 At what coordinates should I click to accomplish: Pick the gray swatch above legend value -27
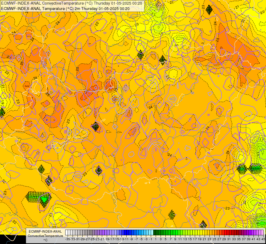(86, 232)
